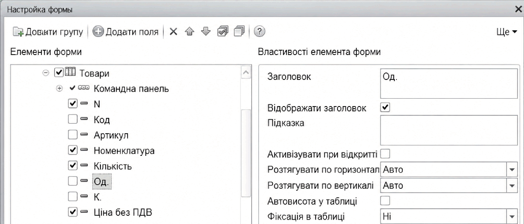Enable Активізувати при відкритті checkbox
This screenshot has height=224, width=524.
(385, 154)
